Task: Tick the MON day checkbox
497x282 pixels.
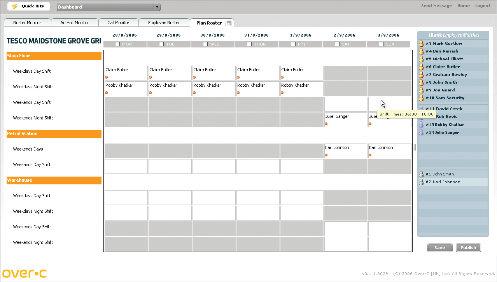Action: click(117, 44)
